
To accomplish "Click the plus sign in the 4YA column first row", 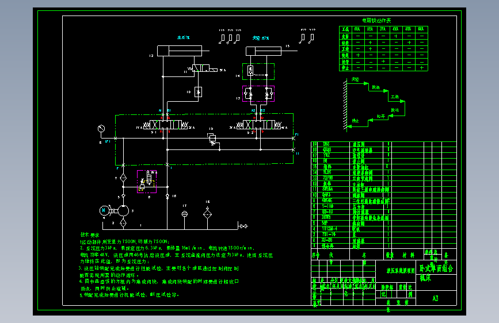I will pyautogui.click(x=396, y=36).
